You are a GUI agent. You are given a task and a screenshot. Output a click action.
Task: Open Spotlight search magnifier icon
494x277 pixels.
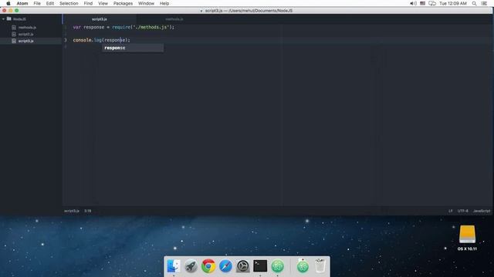(474, 3)
